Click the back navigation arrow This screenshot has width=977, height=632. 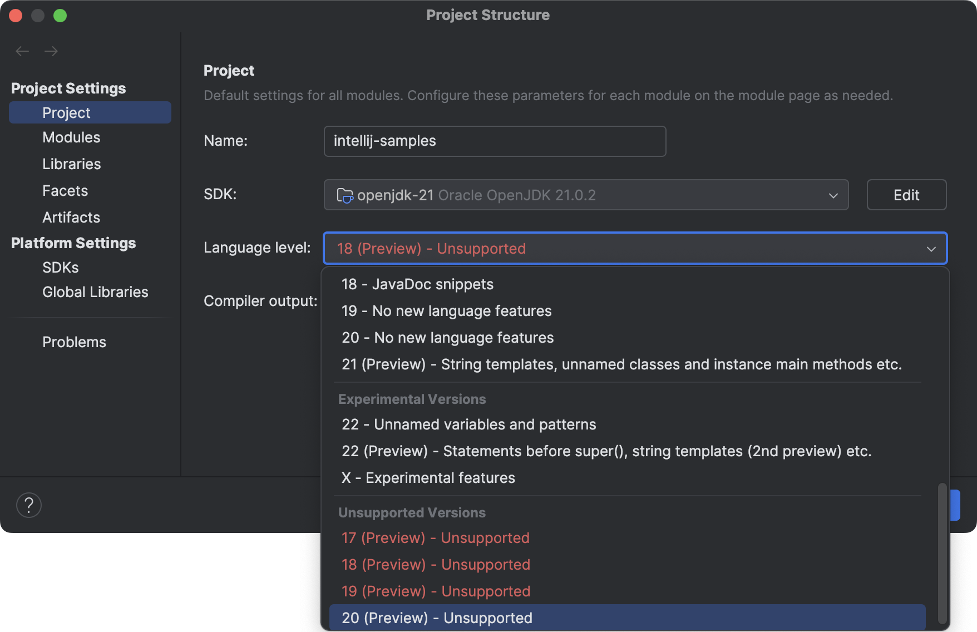[22, 51]
